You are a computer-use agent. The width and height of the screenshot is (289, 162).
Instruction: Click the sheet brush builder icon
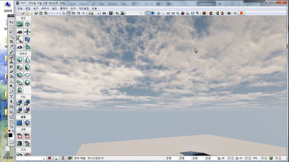point(27,75)
